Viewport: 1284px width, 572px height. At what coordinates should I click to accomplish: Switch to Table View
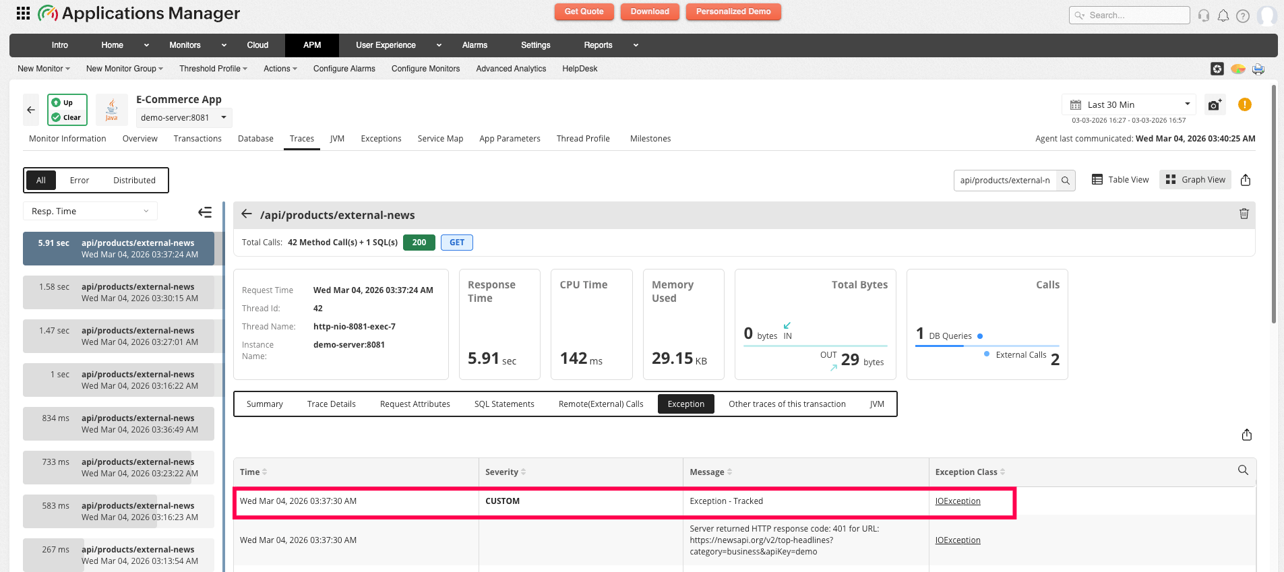1120,180
